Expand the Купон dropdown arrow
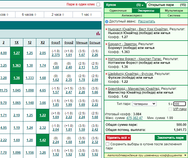This screenshot has height=158, width=188. pyautogui.click(x=142, y=5)
